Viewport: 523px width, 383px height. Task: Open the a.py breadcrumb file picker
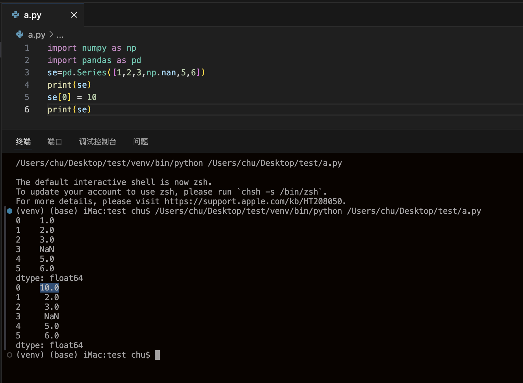(37, 35)
